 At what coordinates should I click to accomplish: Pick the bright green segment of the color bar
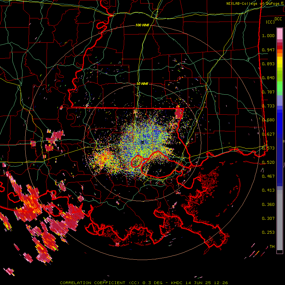[x=280, y=86]
